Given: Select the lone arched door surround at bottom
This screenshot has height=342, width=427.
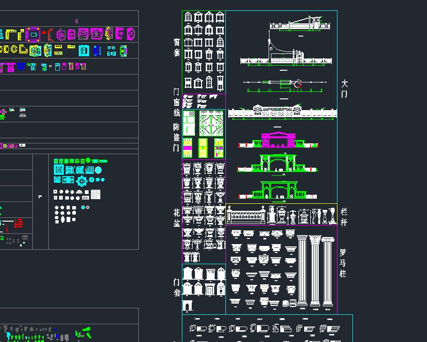Looking at the screenshot, I should click(x=187, y=305).
